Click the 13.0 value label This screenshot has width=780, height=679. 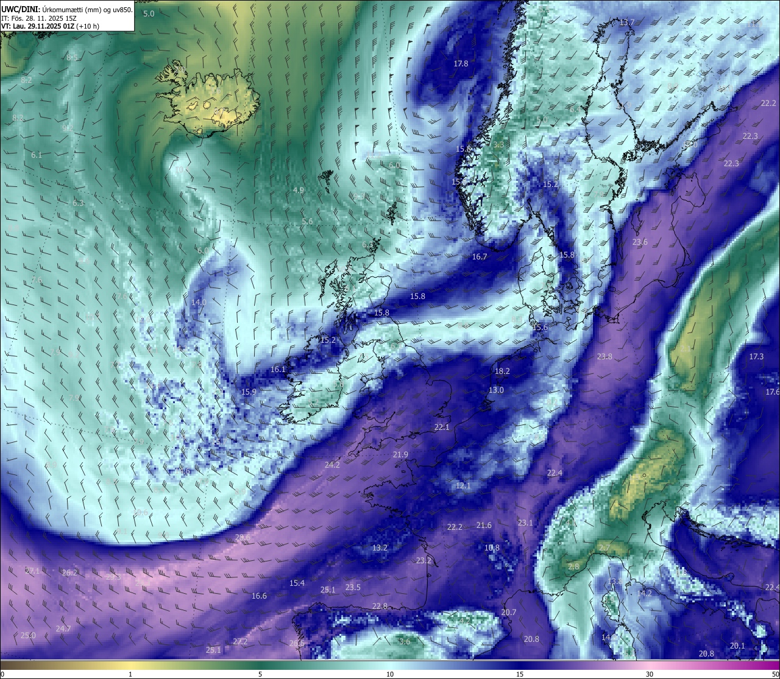pyautogui.click(x=496, y=390)
